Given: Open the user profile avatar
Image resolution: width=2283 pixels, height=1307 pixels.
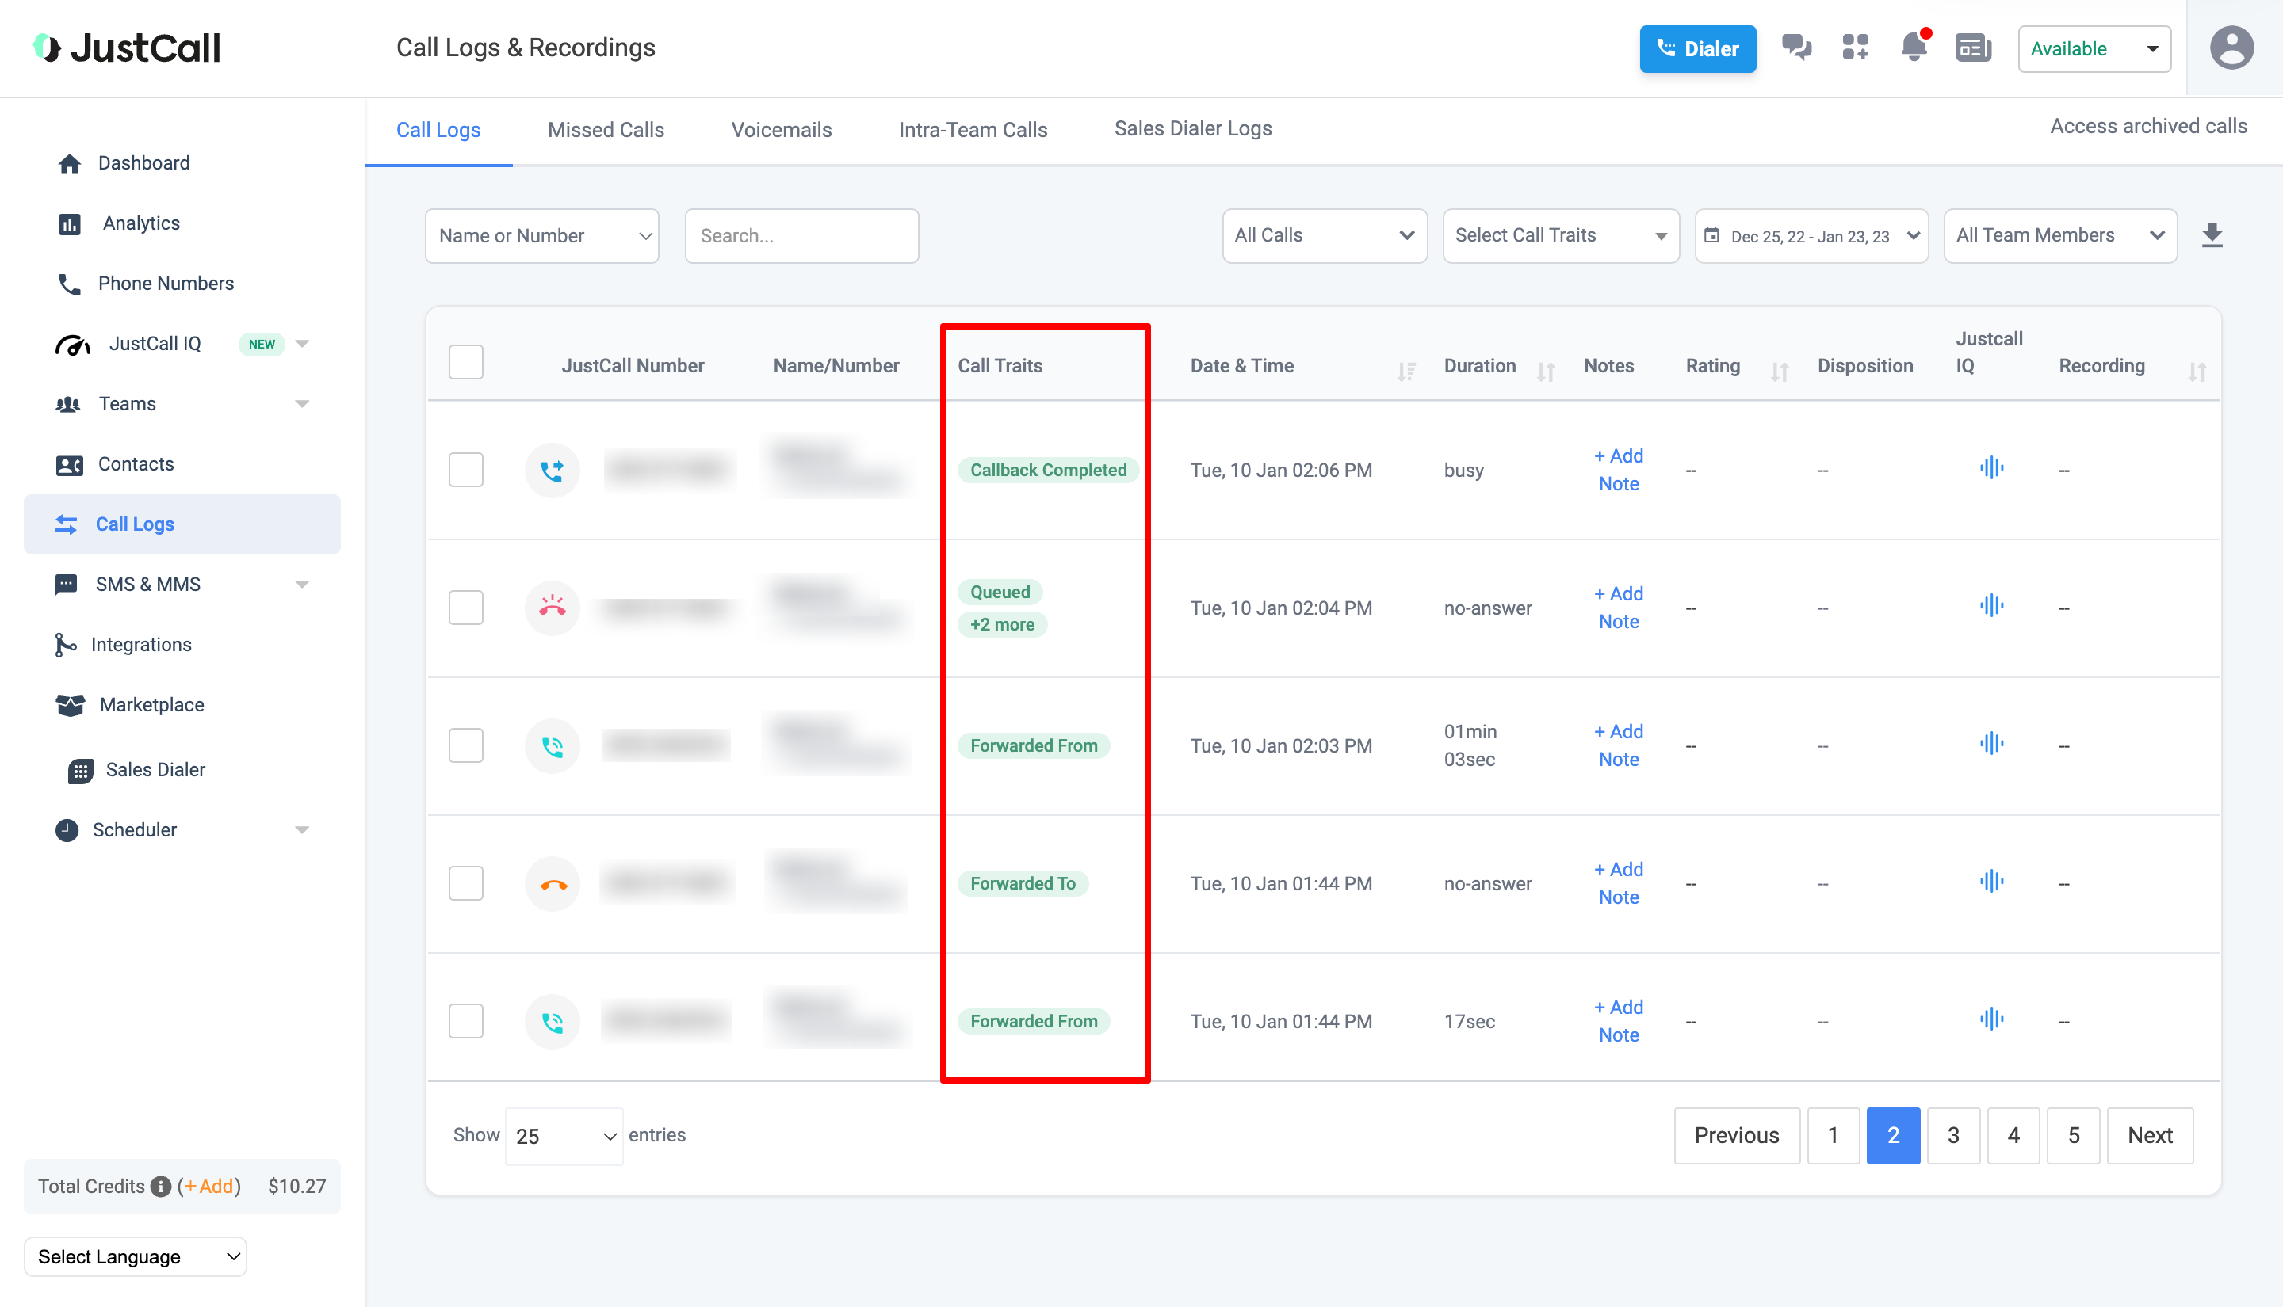Looking at the screenshot, I should click(2231, 48).
